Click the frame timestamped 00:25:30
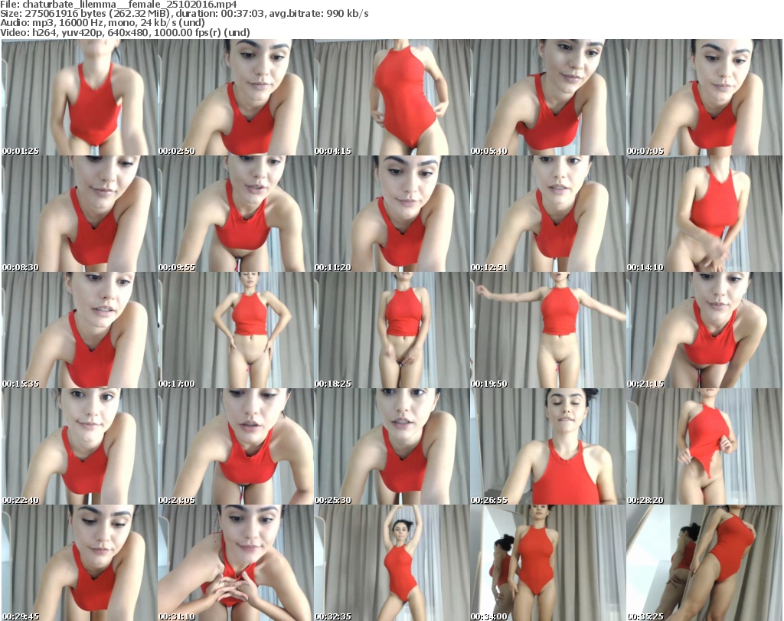This screenshot has height=621, width=784. coord(392,447)
